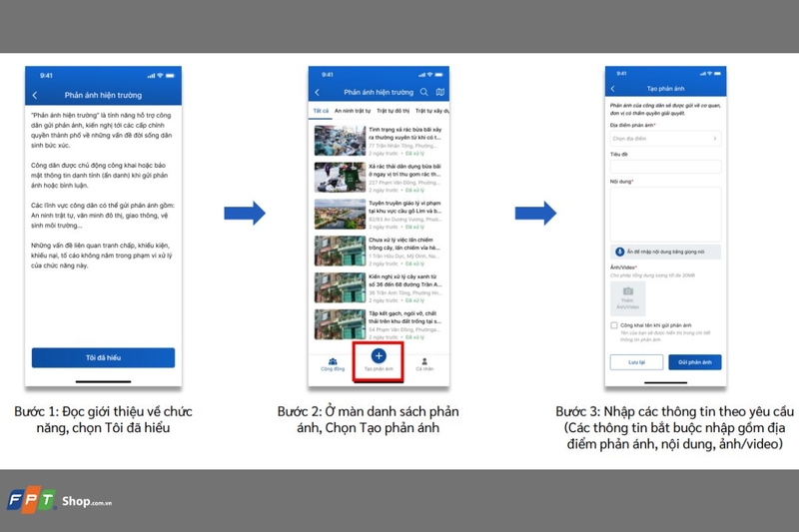The width and height of the screenshot is (799, 532).
Task: Open report title "Tập kết gạch, ngói vỡ, chất"
Action: pyautogui.click(x=402, y=313)
